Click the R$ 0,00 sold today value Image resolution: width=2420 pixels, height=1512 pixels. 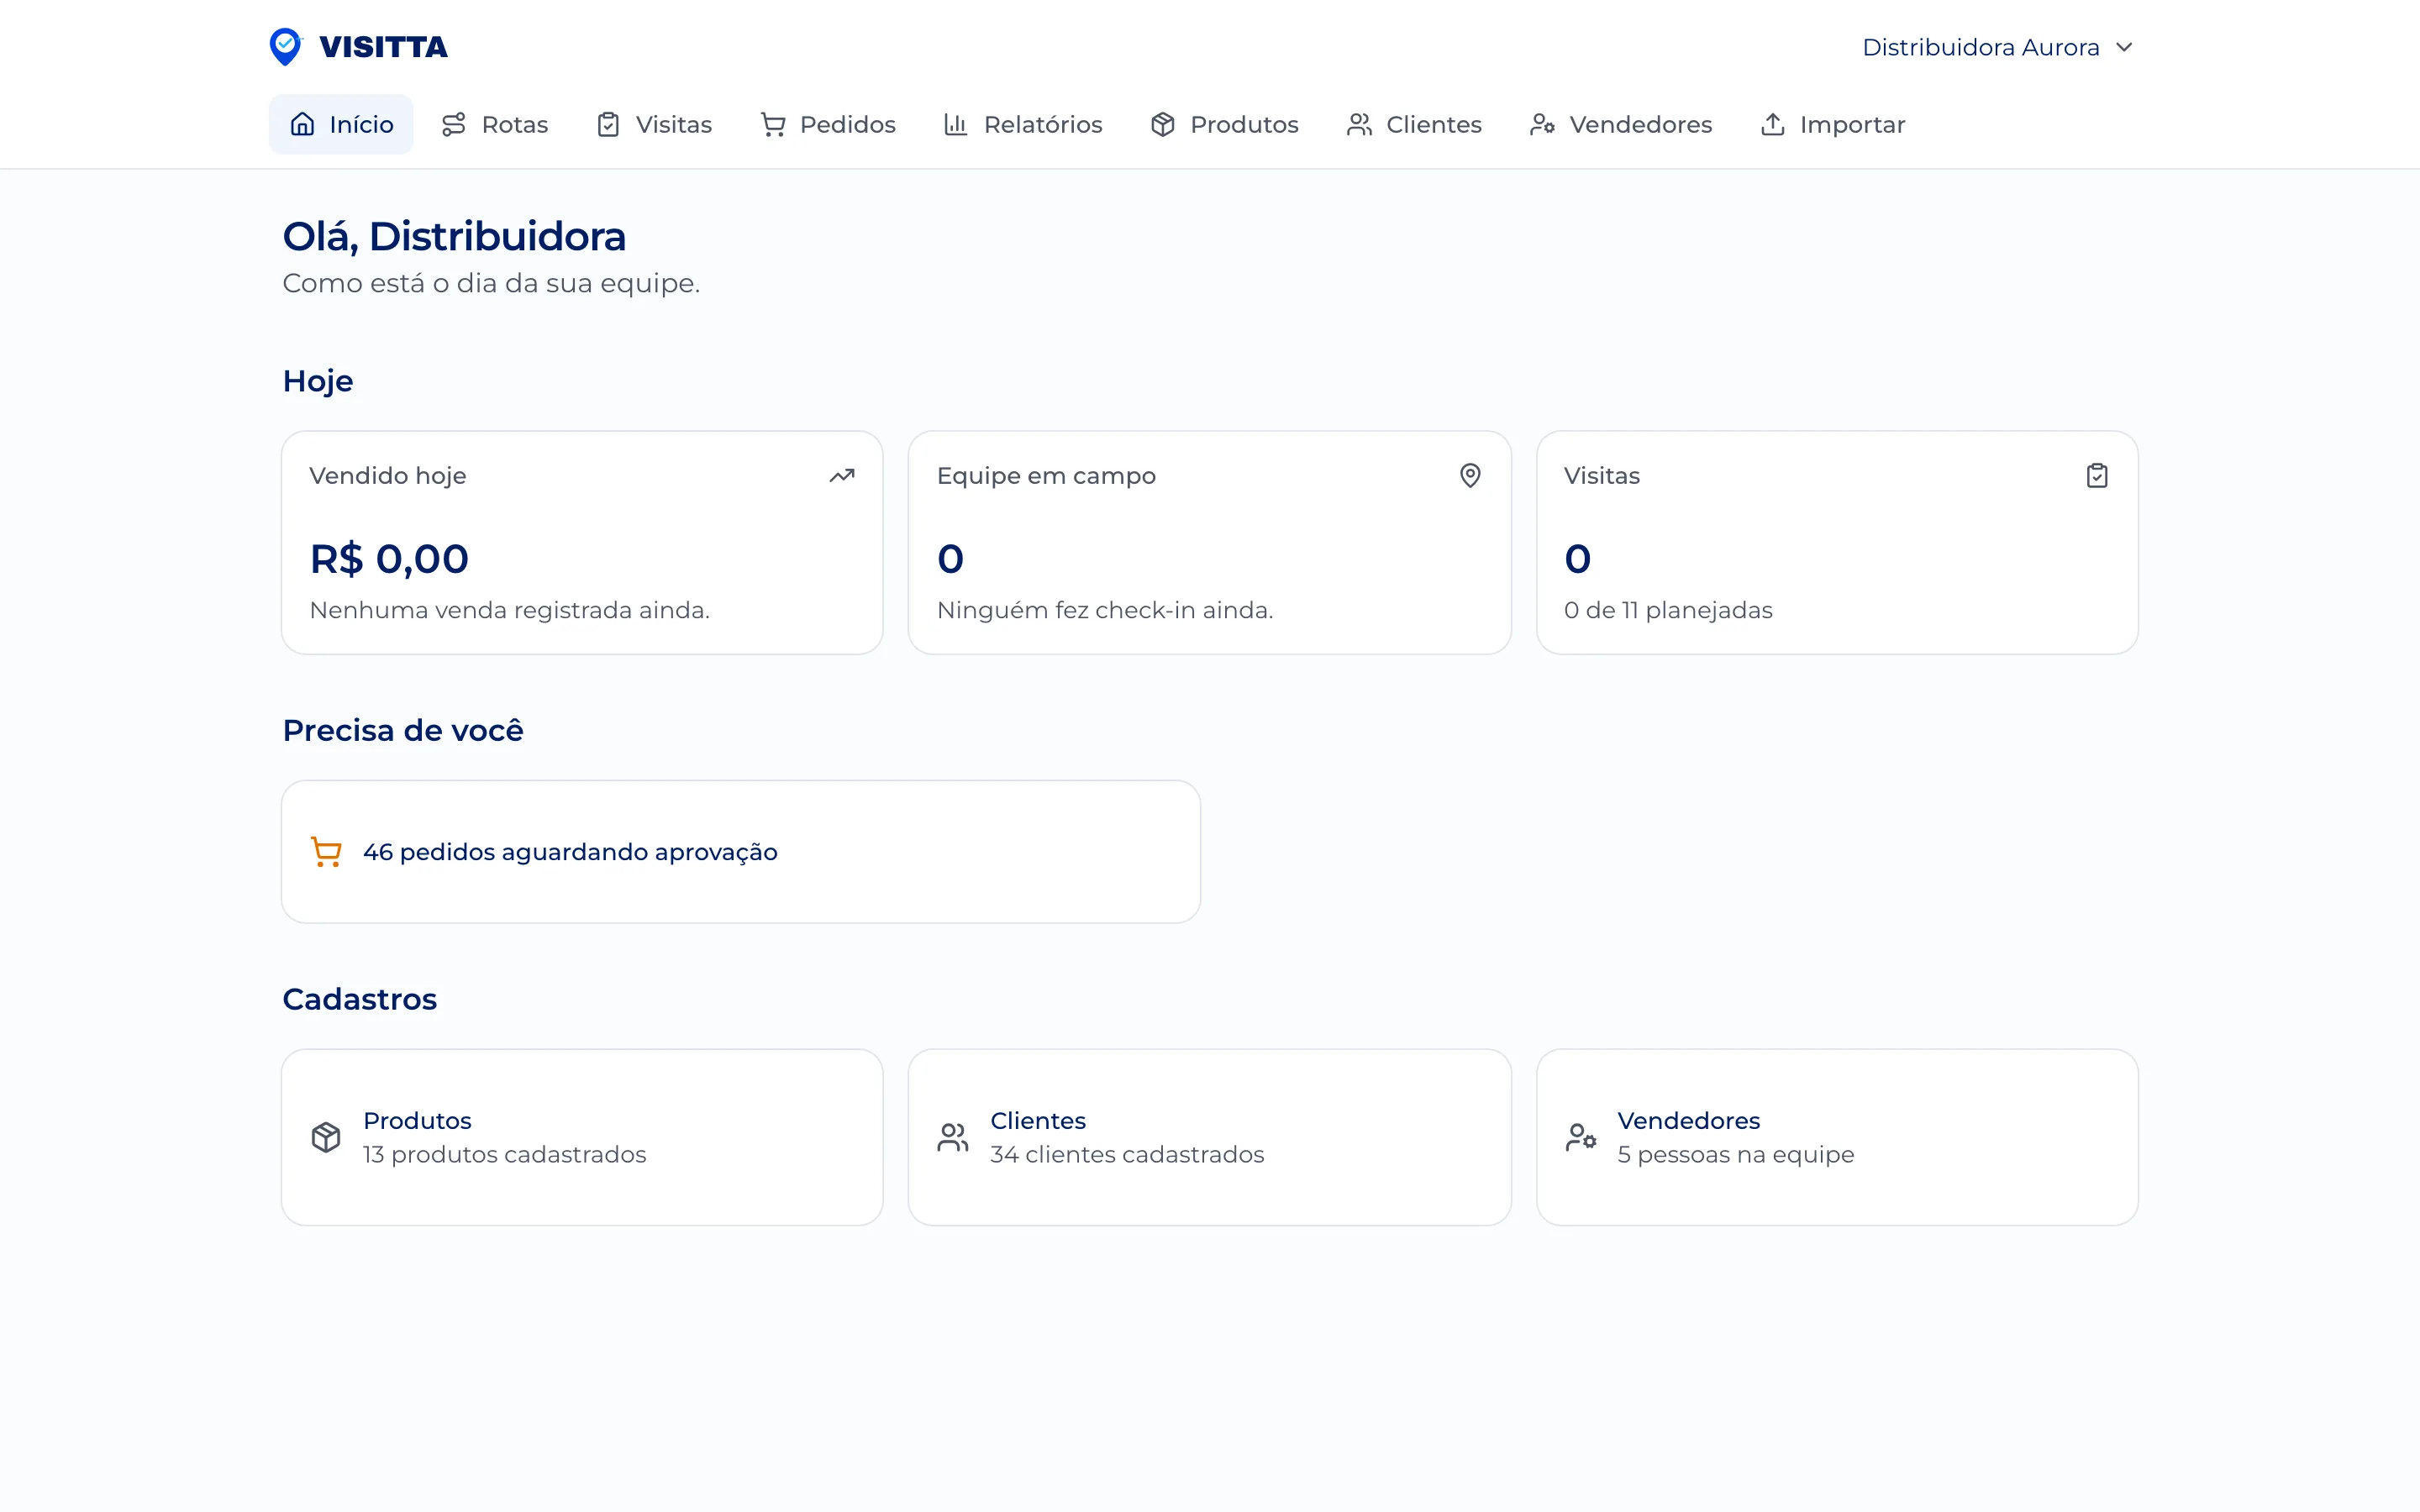tap(389, 558)
